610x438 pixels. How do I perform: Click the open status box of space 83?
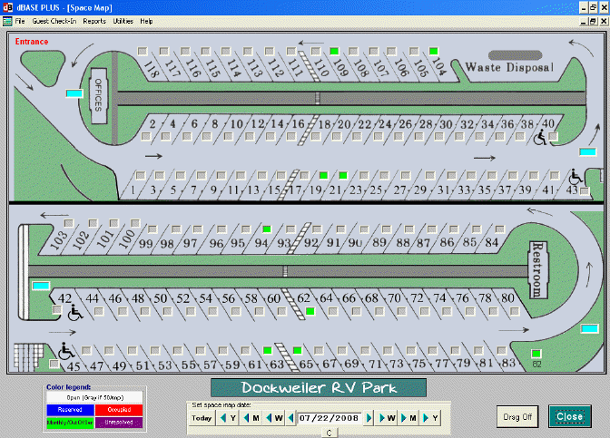(x=501, y=351)
